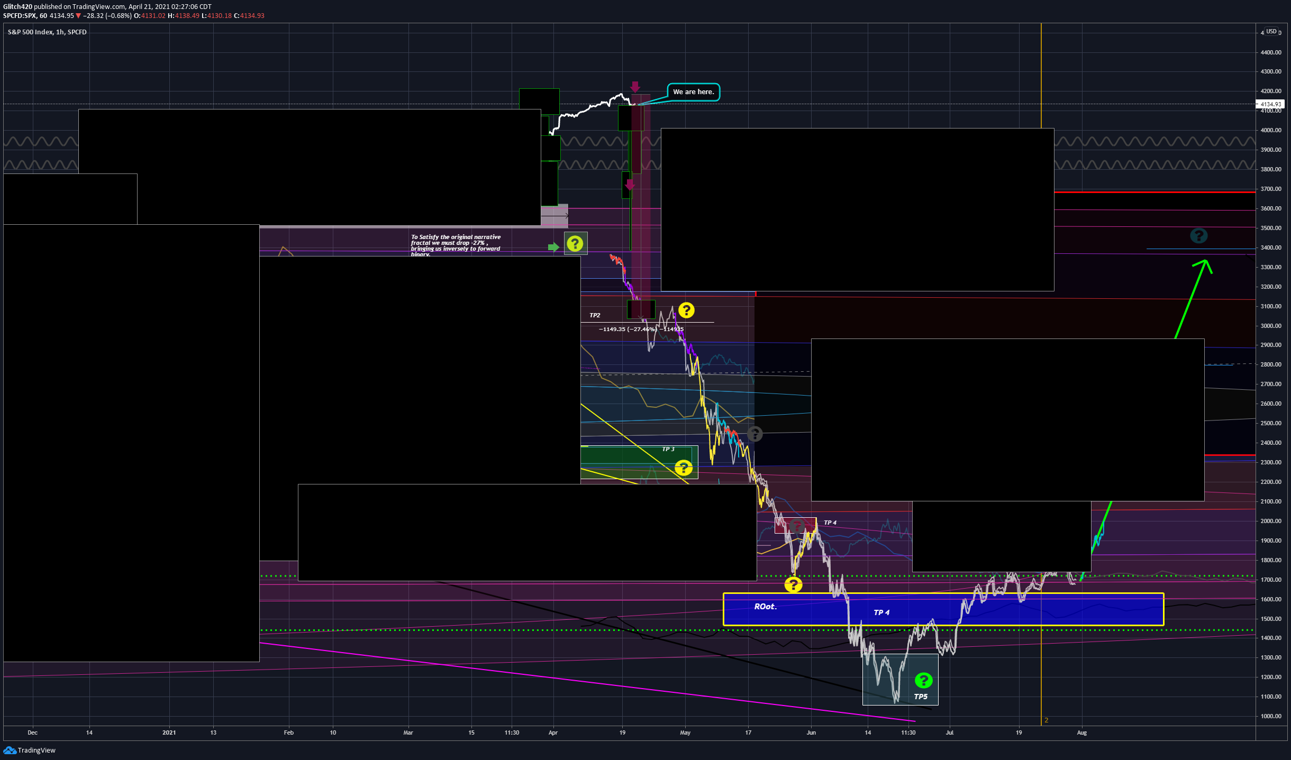Click the 'May' date label
1291x760 pixels.
[x=685, y=732]
